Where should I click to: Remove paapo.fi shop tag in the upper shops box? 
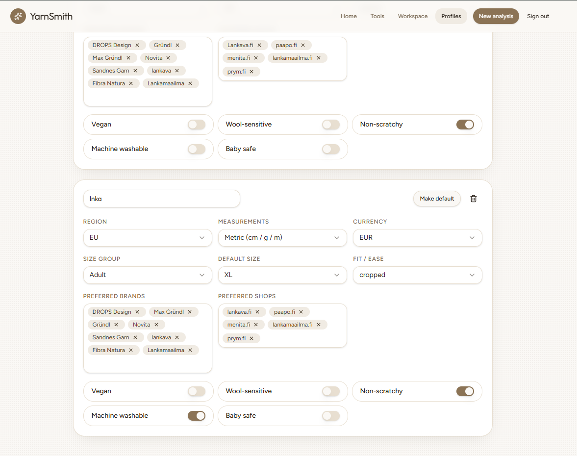(303, 45)
